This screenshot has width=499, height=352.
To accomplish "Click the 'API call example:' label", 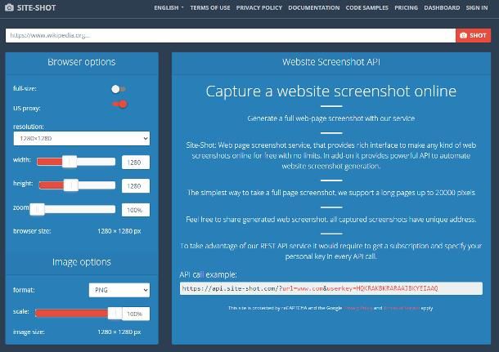I will [208, 274].
